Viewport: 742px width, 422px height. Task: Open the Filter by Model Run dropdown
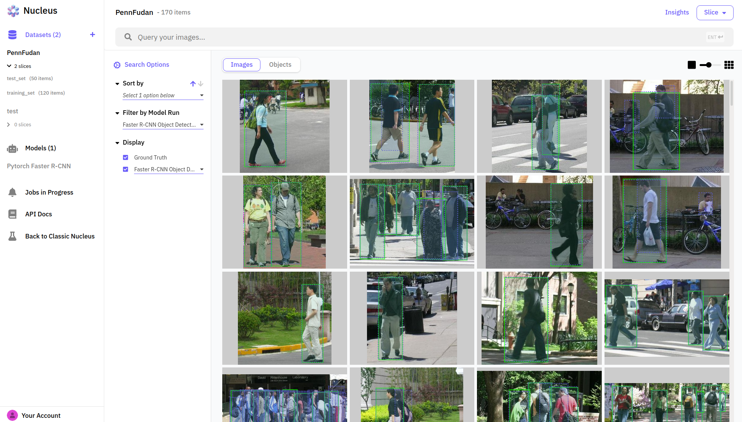pos(163,125)
